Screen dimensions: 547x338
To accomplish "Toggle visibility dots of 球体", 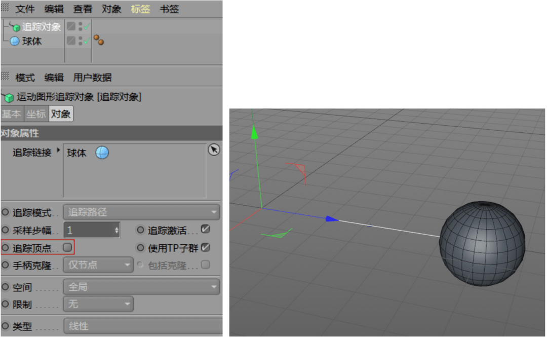I will click(80, 41).
